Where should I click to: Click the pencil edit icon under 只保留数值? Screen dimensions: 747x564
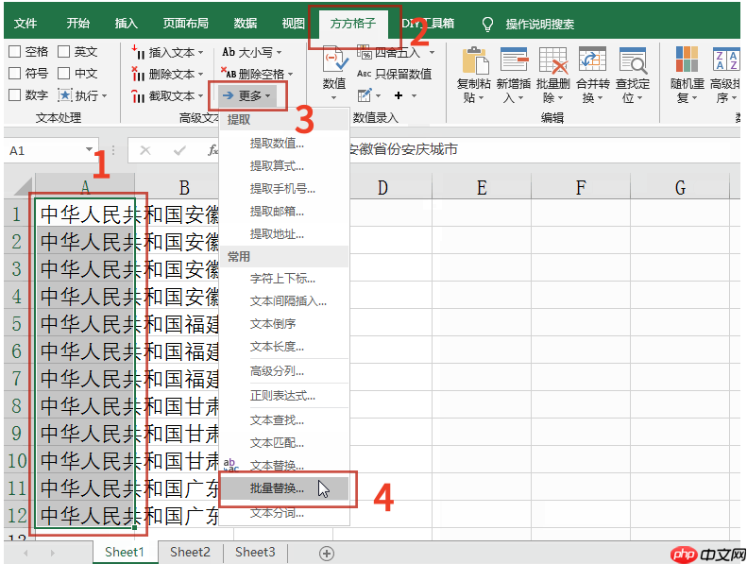pos(365,95)
